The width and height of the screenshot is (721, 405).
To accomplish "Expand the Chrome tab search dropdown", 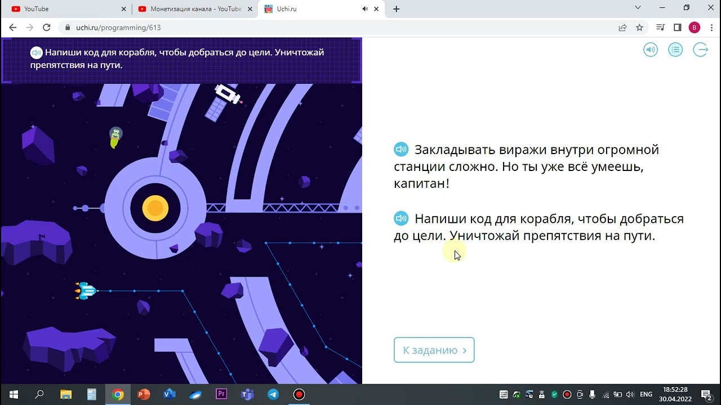I will [x=638, y=8].
